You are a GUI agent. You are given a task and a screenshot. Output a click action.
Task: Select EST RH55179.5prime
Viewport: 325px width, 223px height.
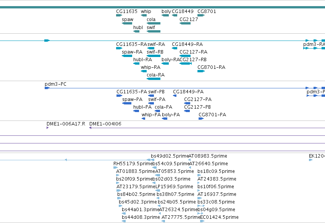(x=115, y=168)
